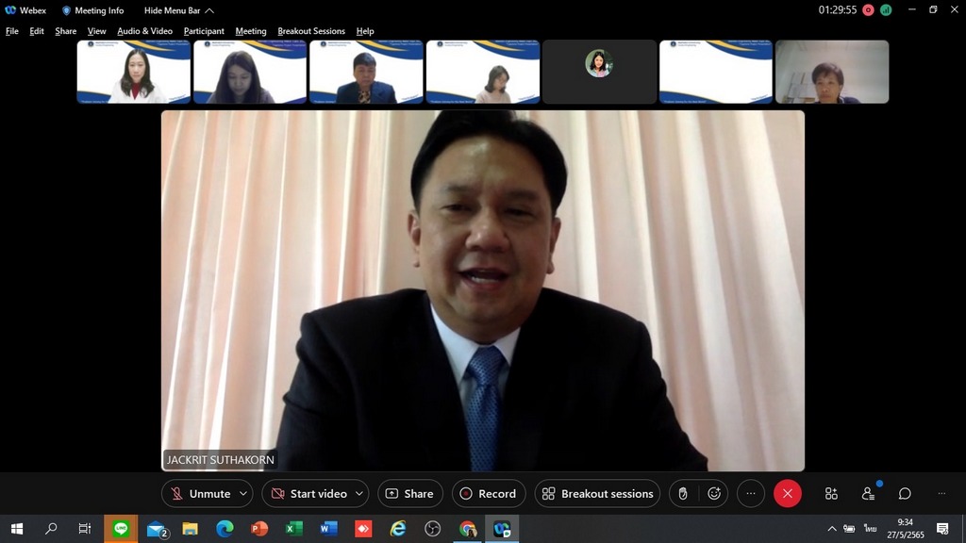Click the Reactions smiley icon
The width and height of the screenshot is (966, 543).
714,494
